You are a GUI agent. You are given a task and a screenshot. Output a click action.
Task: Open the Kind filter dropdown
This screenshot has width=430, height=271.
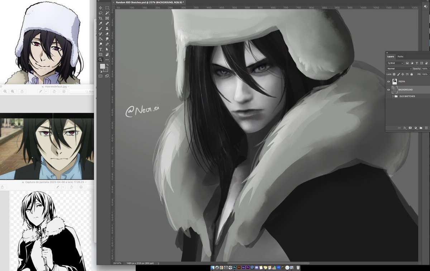(395, 63)
